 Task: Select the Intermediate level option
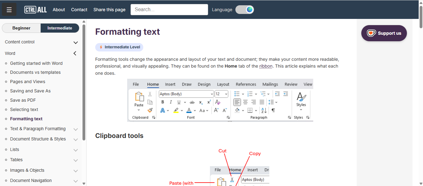(60, 28)
